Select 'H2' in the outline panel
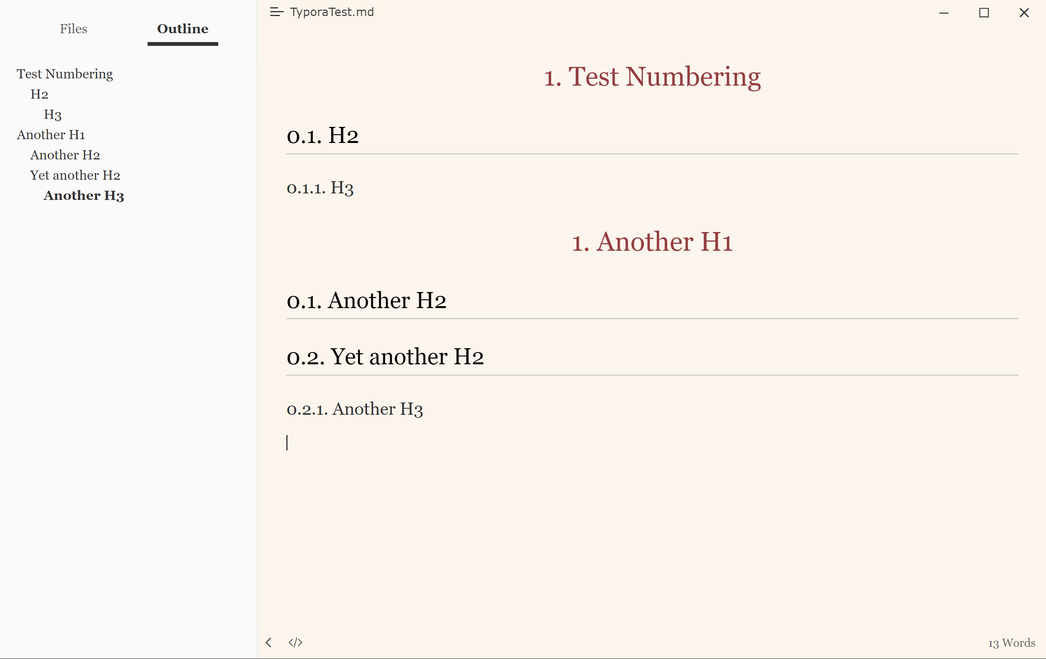The width and height of the screenshot is (1046, 659). (39, 94)
